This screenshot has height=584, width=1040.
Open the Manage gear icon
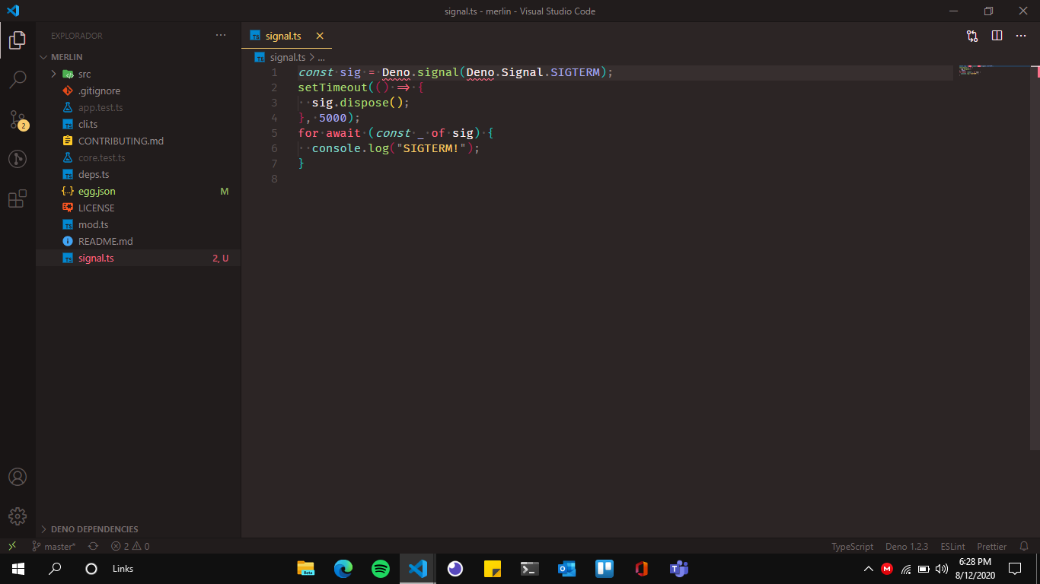point(18,516)
